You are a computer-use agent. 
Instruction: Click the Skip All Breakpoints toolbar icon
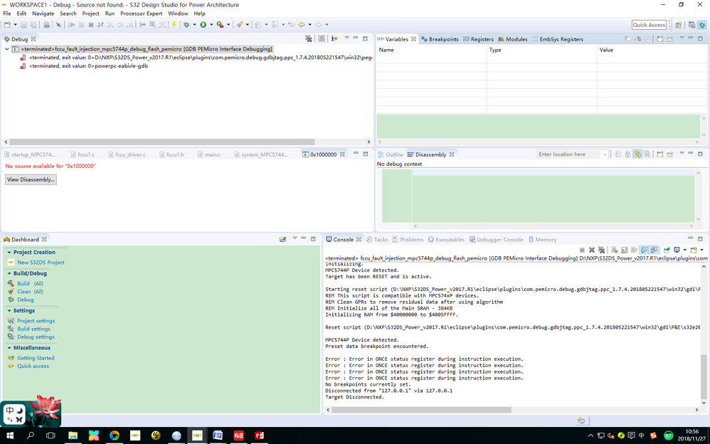coord(58,24)
